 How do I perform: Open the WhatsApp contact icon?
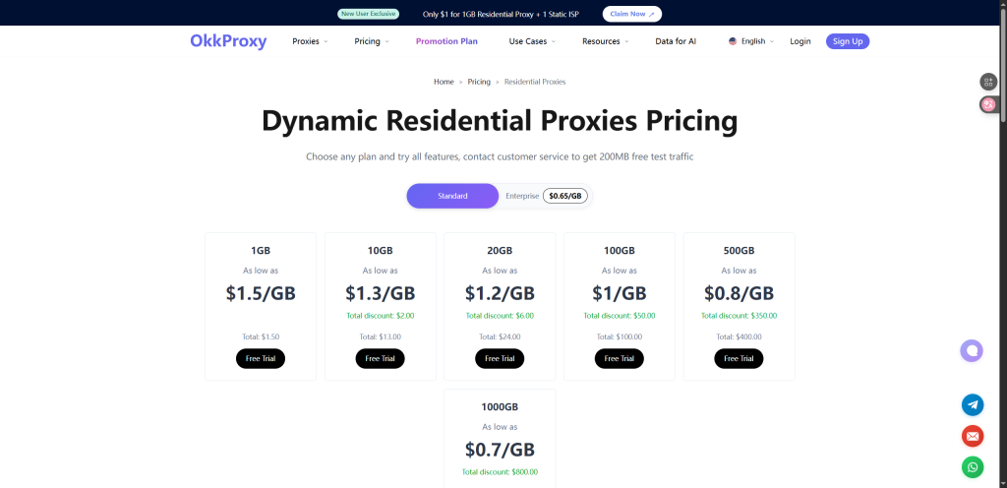coord(973,466)
